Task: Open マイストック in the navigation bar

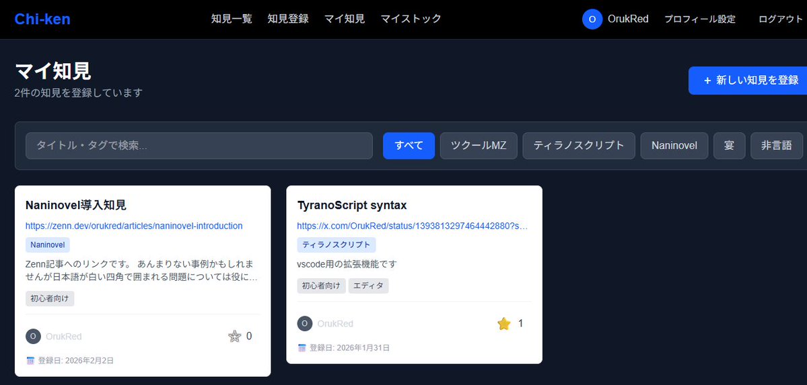Action: click(411, 19)
